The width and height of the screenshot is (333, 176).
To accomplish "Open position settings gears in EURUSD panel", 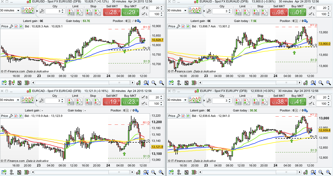I will (x=138, y=21).
